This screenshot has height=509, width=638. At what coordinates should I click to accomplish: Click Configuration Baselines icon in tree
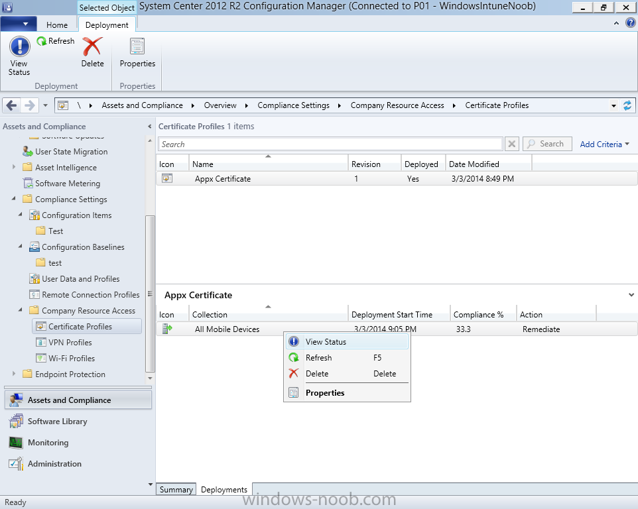34,247
